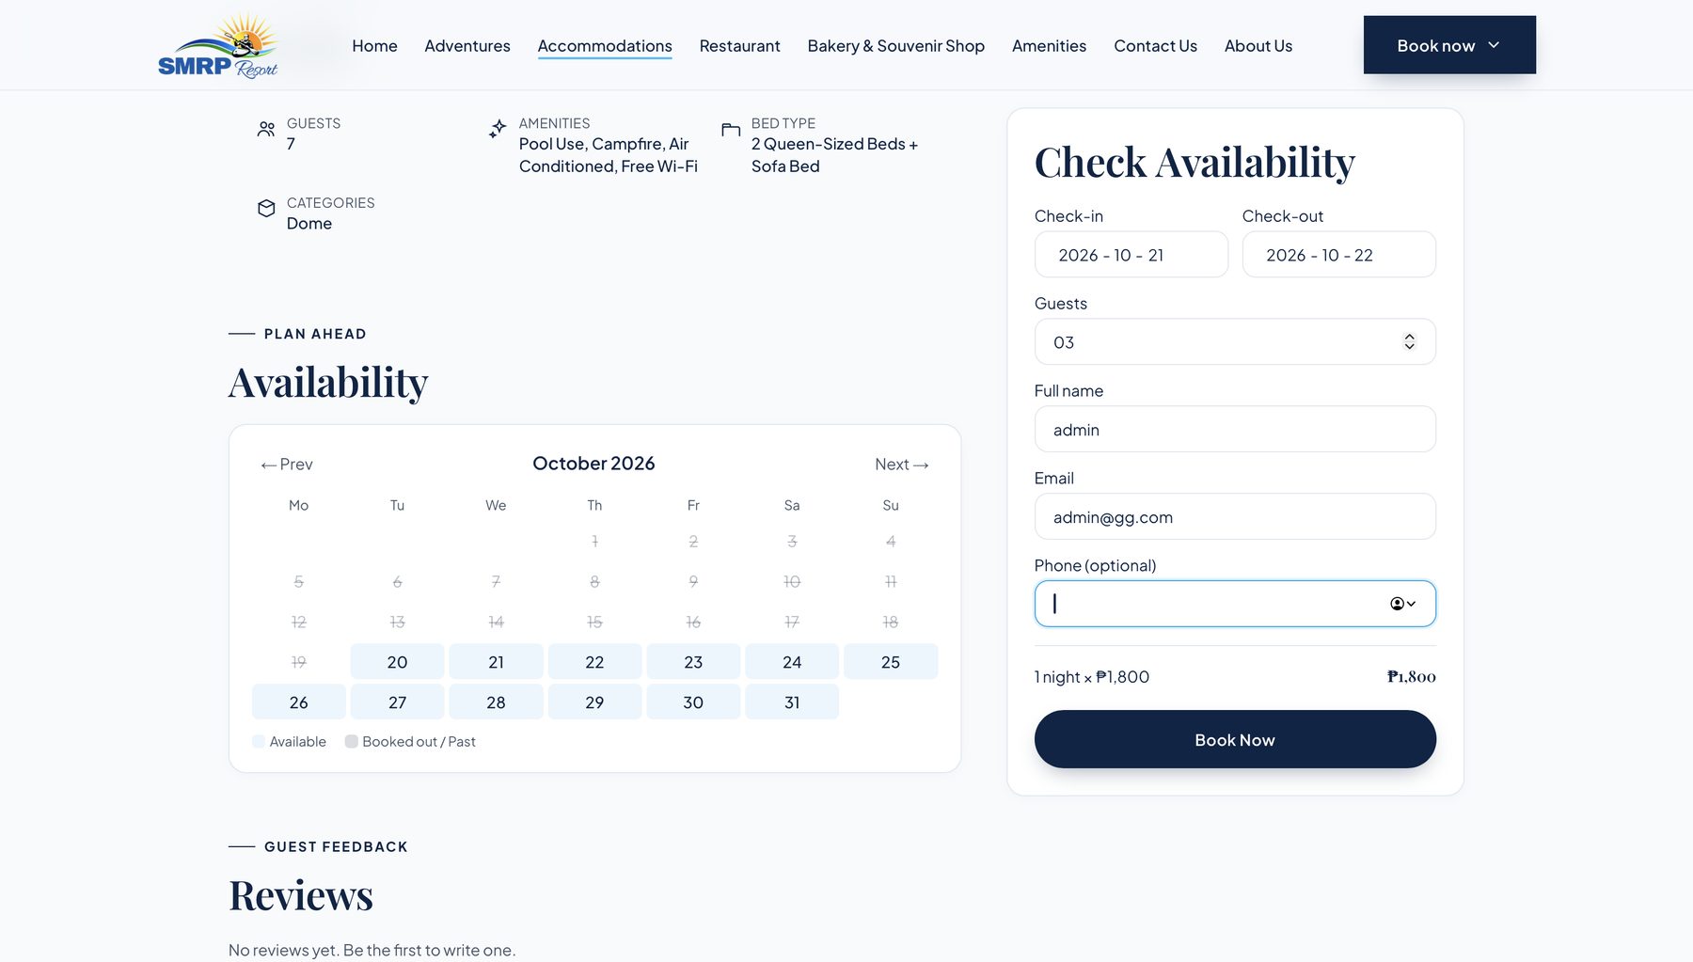The height and width of the screenshot is (962, 1693).
Task: Click the Amenities sparkle icon
Action: pos(498,129)
